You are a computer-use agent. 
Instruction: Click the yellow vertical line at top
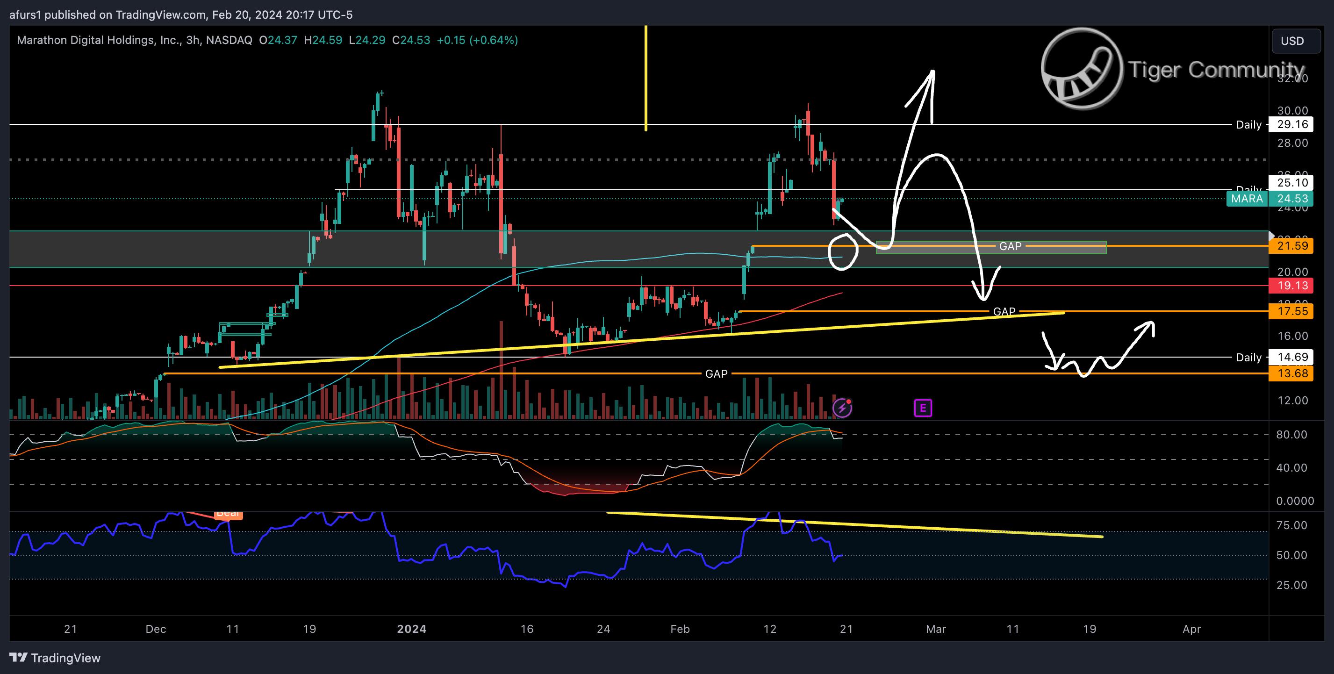(646, 78)
